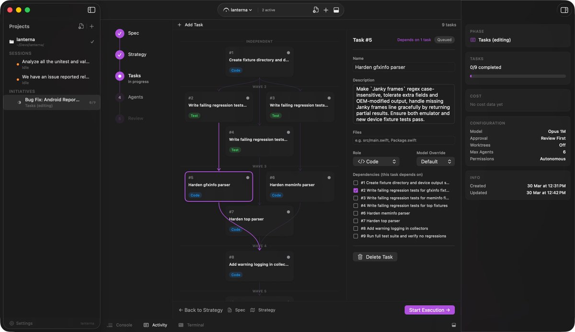Screen dimensions: 575x332
Task: Open the Agents step in workflow
Action: coord(135,97)
